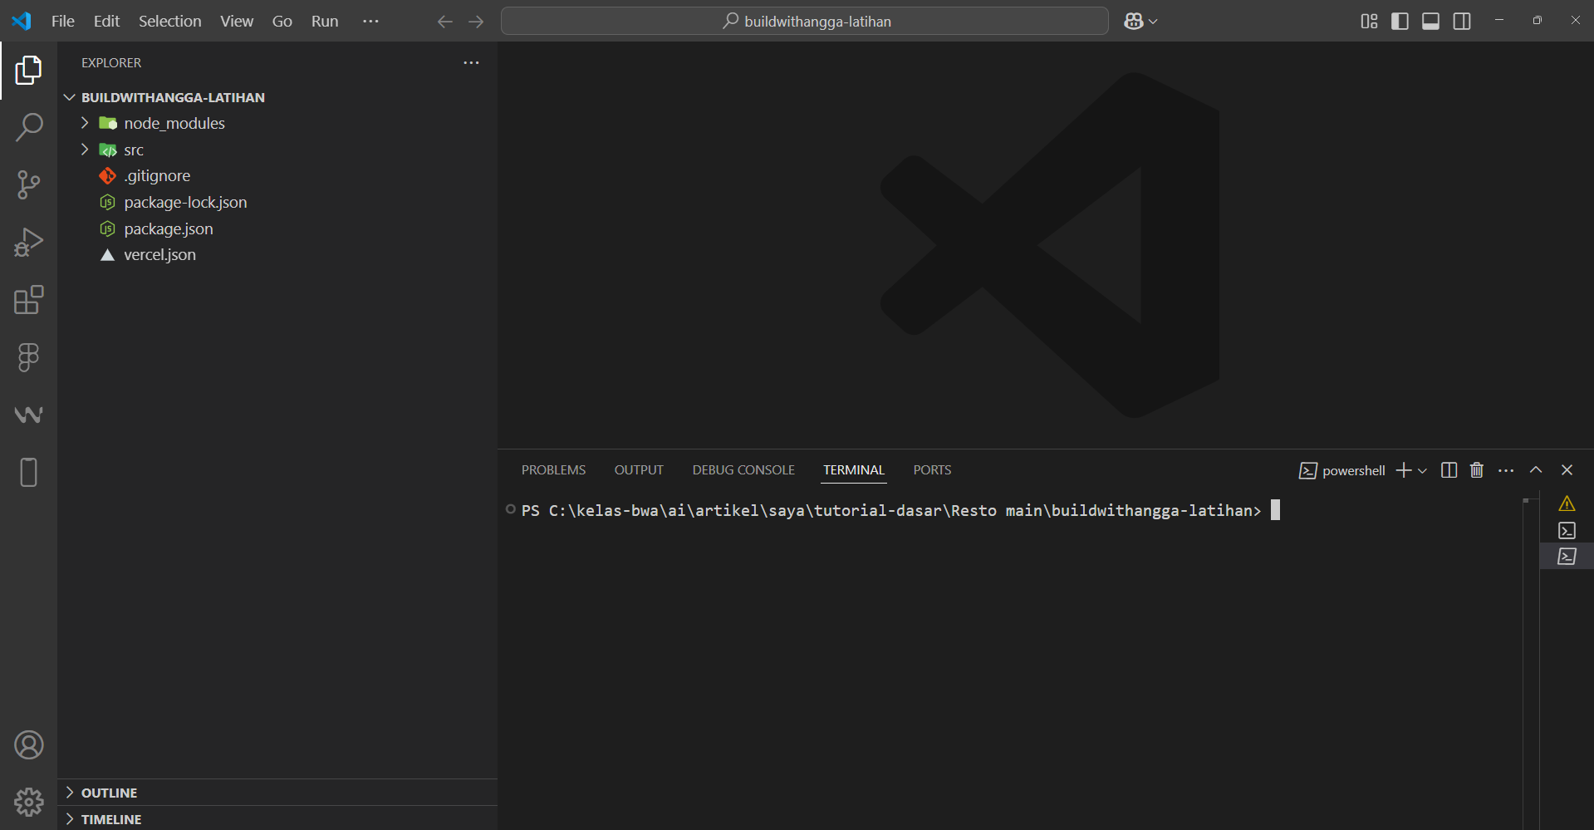Image resolution: width=1594 pixels, height=830 pixels.
Task: Open the W-shaped extension icon in activity bar
Action: tap(28, 415)
